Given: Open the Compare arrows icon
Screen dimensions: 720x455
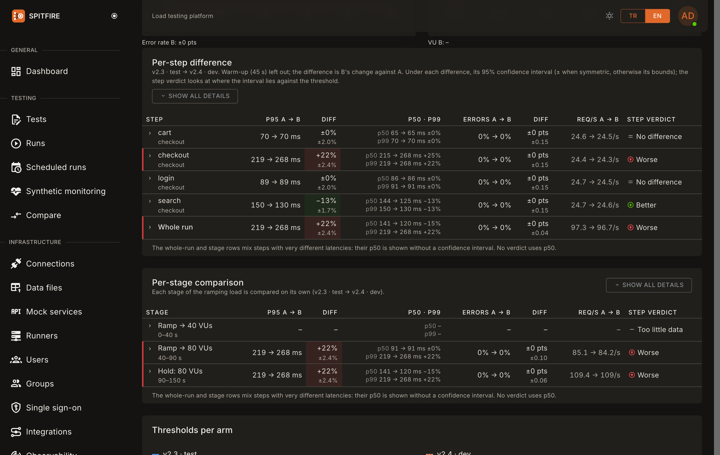Looking at the screenshot, I should (16, 215).
